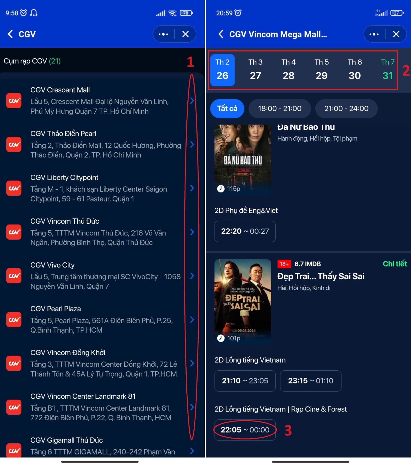The height and width of the screenshot is (466, 411).
Task: Go back from CGV Vincom Mega Mall screen
Action: pos(221,34)
